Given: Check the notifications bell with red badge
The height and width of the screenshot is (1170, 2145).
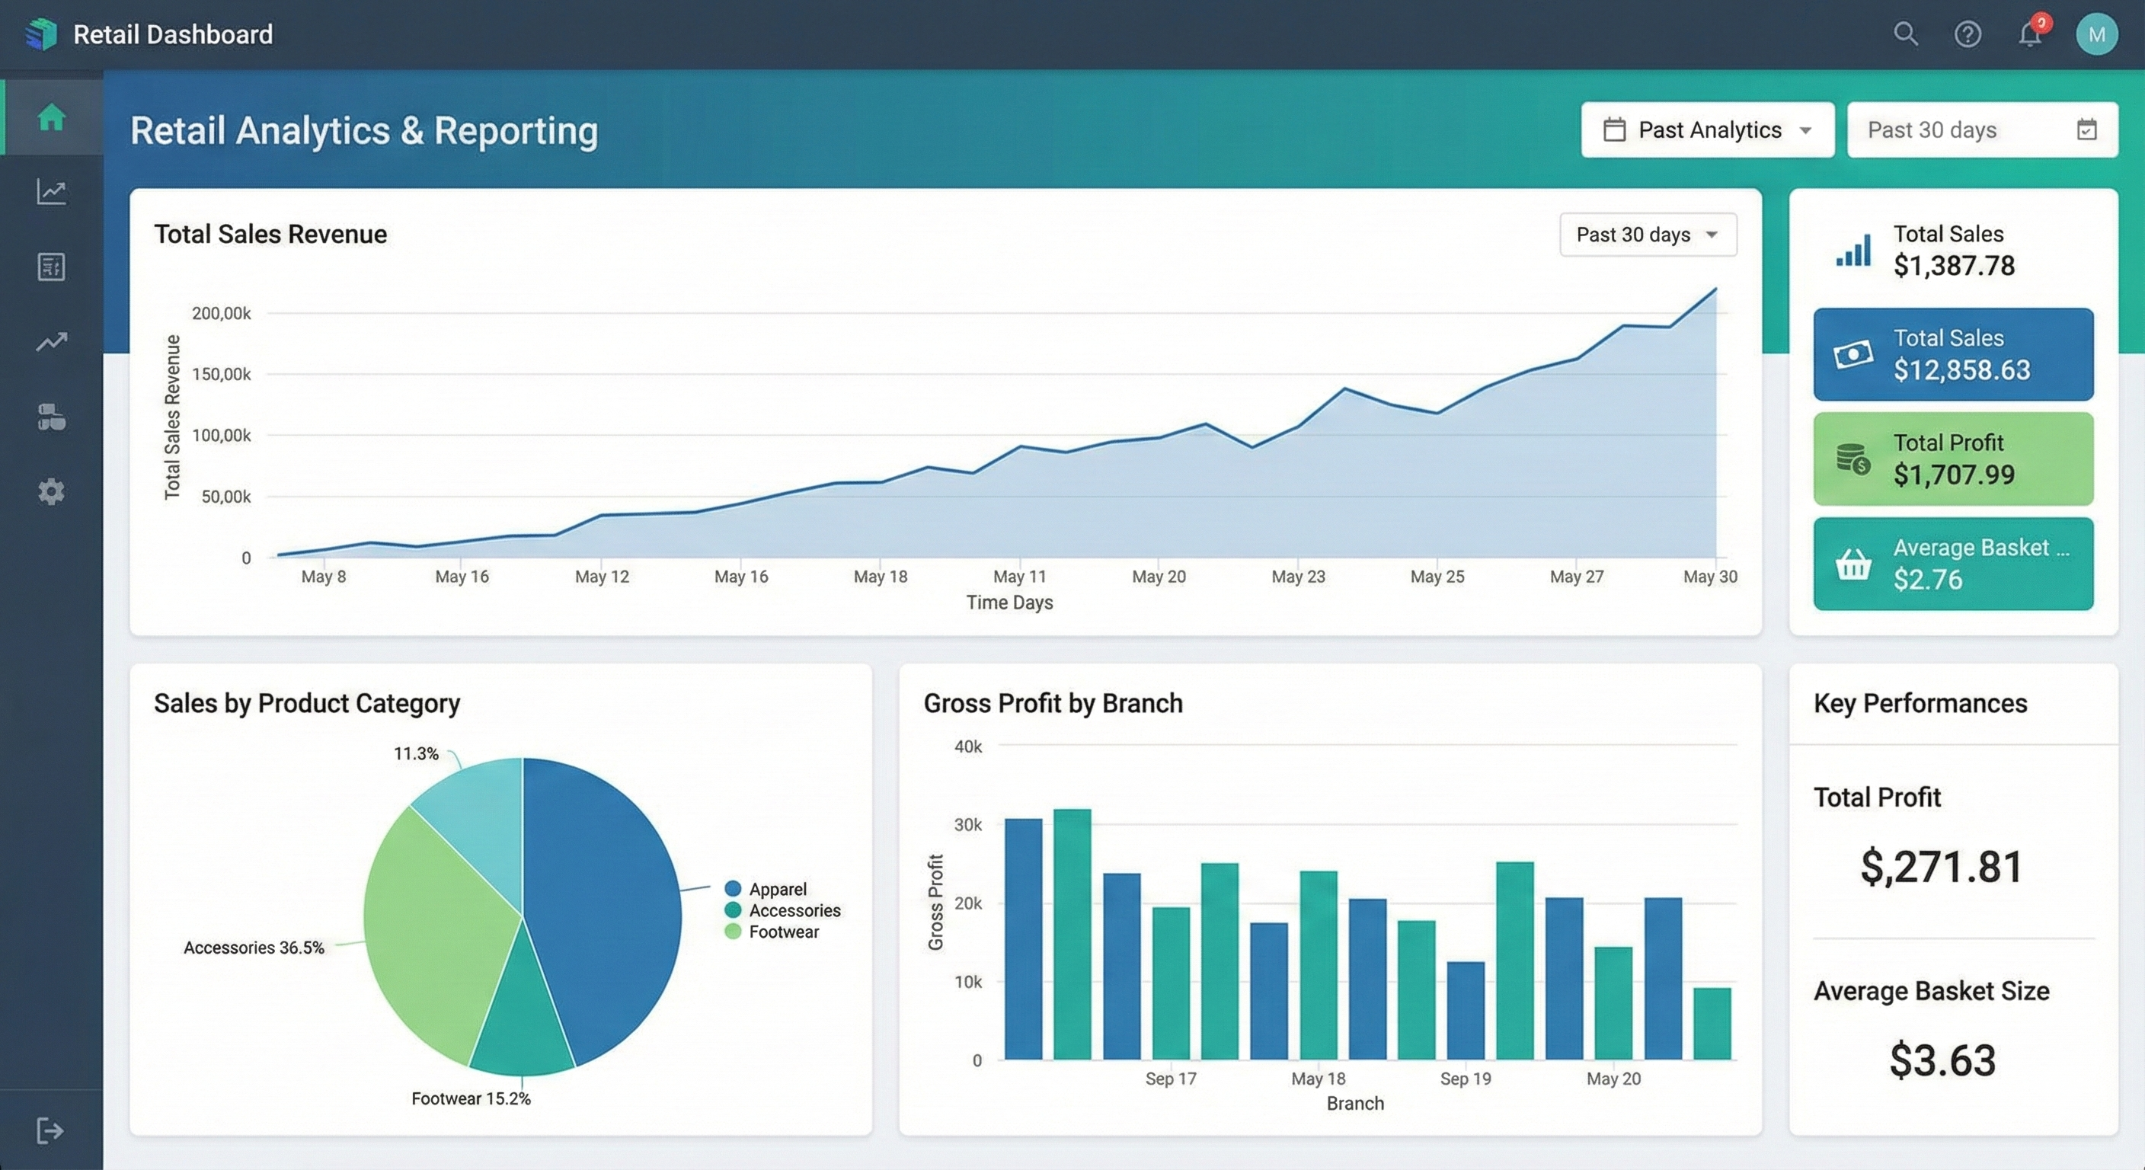Looking at the screenshot, I should click(x=2030, y=34).
